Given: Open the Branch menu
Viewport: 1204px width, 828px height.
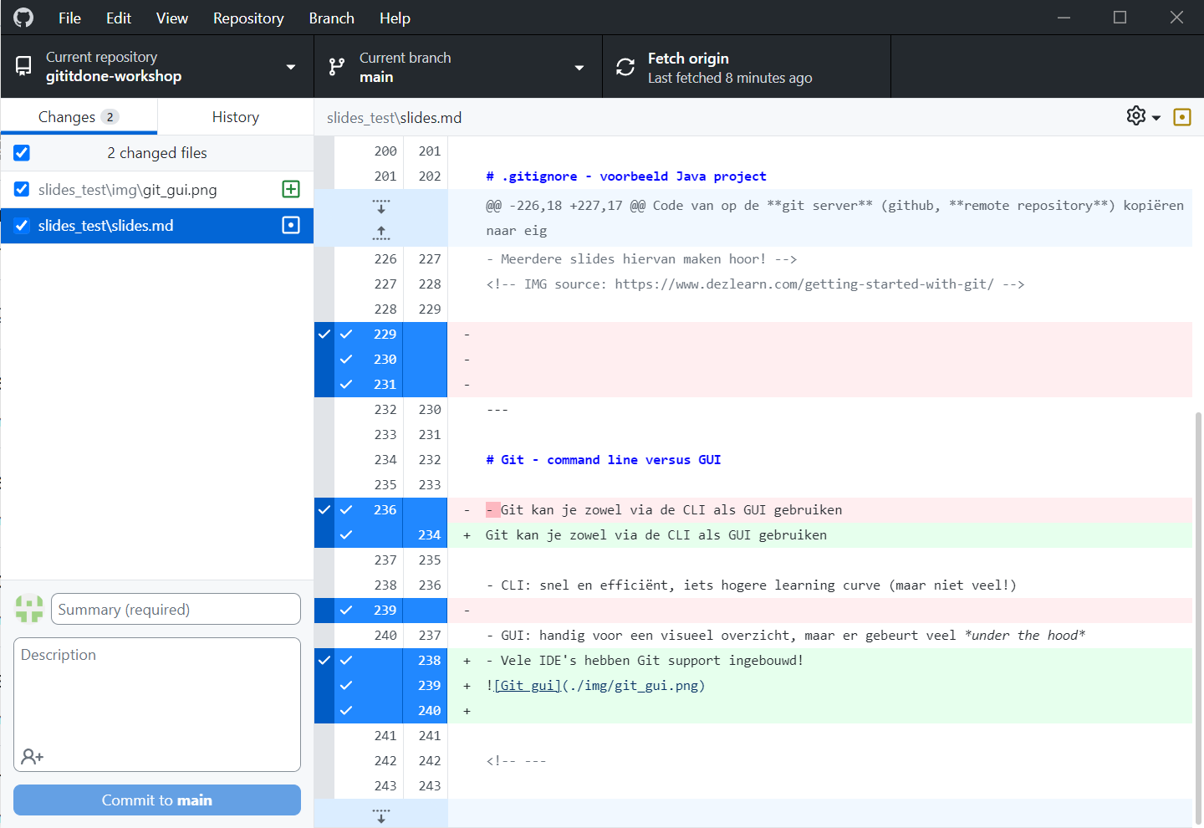Looking at the screenshot, I should pos(331,18).
